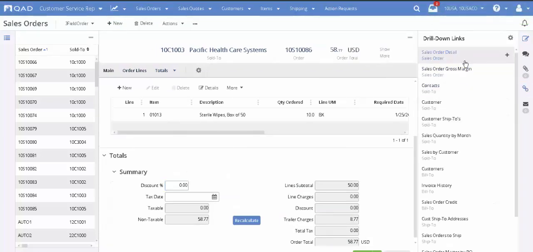Click the QAD logo

[17, 8]
